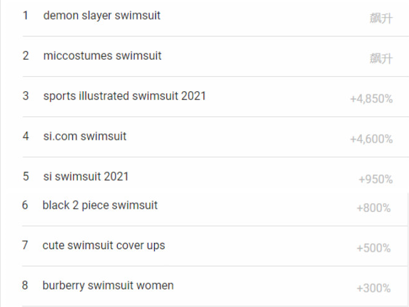Open the 'miccostumes swimsuit' query
This screenshot has height=307, width=409.
coord(102,55)
